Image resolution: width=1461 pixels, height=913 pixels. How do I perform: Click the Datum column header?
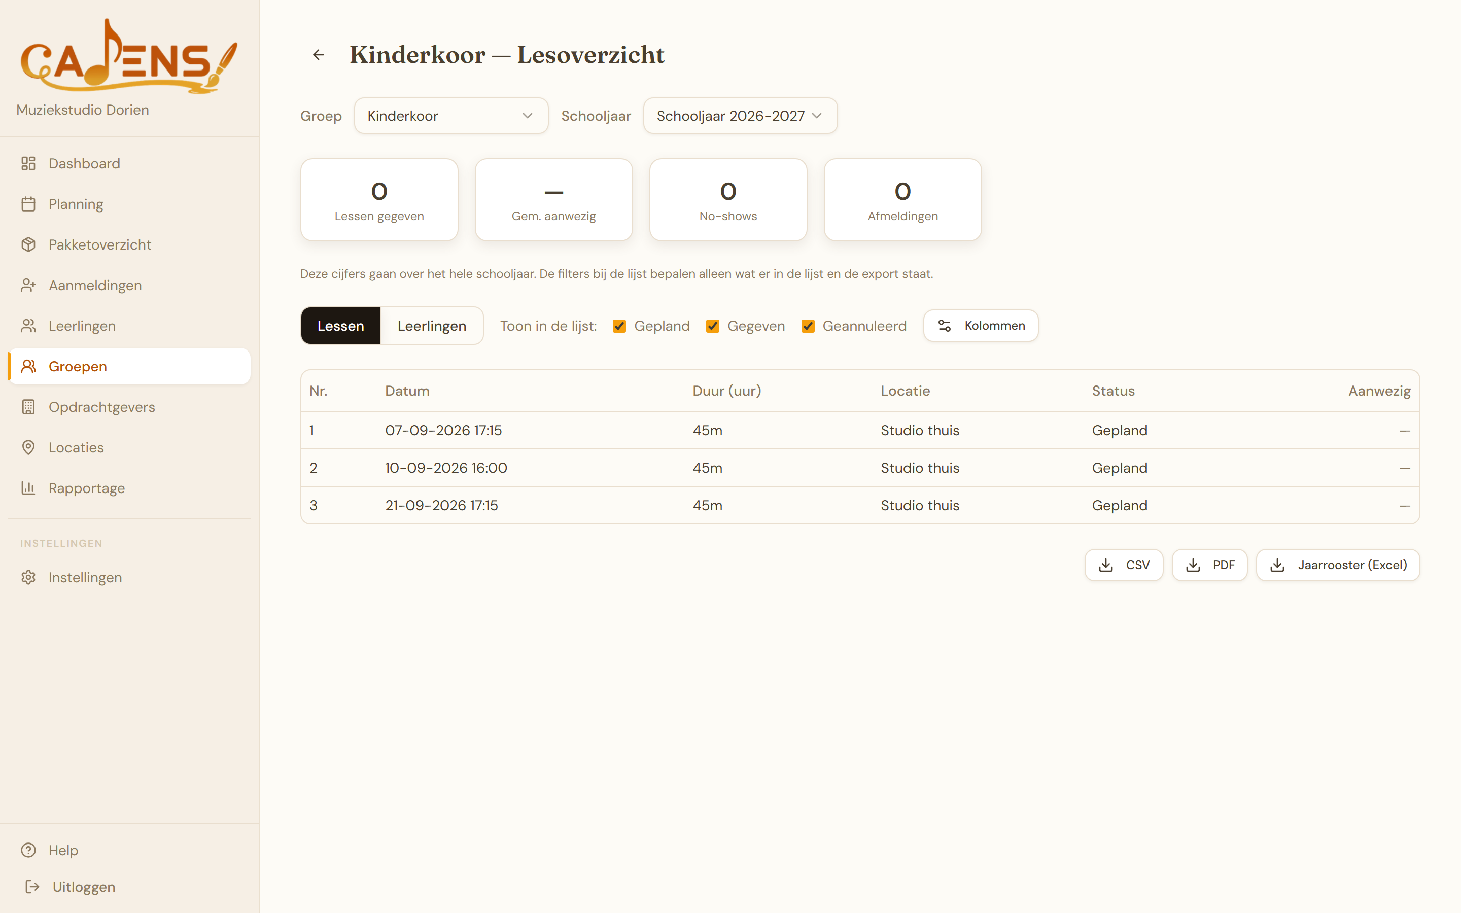407,391
